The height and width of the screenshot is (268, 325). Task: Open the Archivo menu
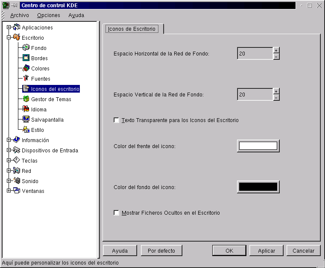[20, 15]
